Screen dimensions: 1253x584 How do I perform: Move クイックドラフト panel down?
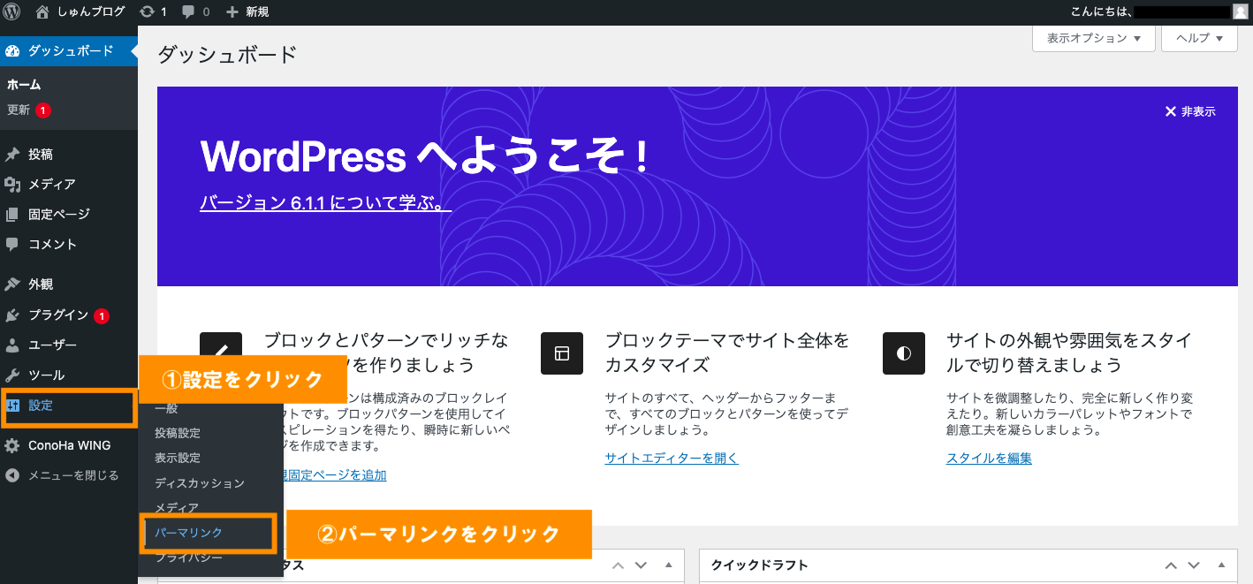(x=1195, y=565)
